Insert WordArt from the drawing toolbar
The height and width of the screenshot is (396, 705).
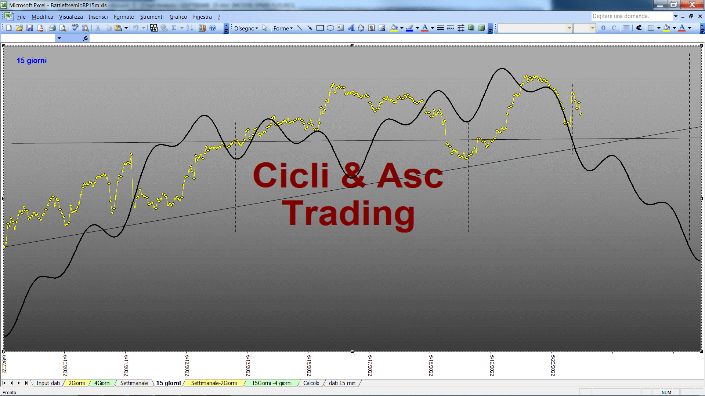[351, 28]
